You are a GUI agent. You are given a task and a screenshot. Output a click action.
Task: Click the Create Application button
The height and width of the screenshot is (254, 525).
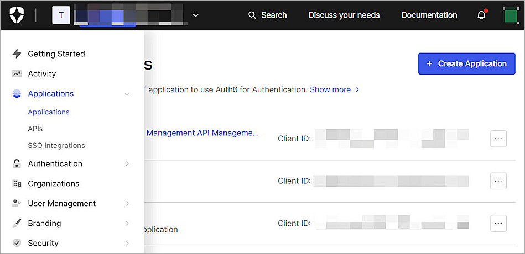pyautogui.click(x=466, y=64)
